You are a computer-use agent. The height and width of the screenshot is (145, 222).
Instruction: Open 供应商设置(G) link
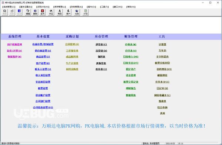point(43,51)
